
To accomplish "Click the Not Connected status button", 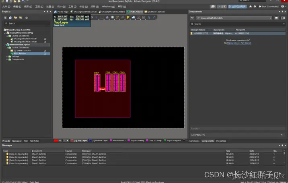I will click(x=269, y=6).
